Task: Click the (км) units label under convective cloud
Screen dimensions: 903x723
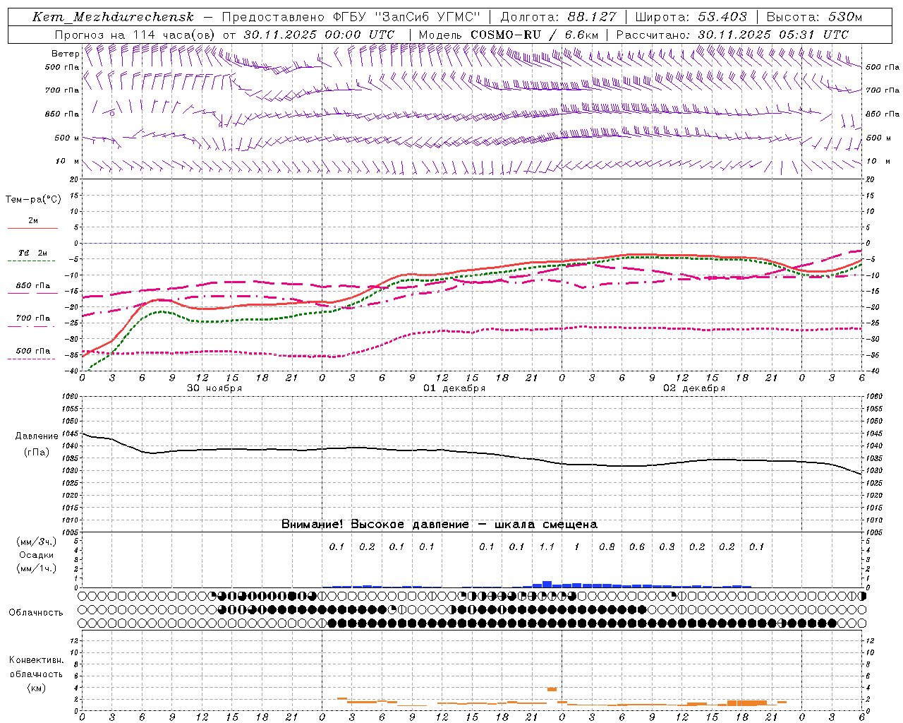Action: tap(36, 688)
